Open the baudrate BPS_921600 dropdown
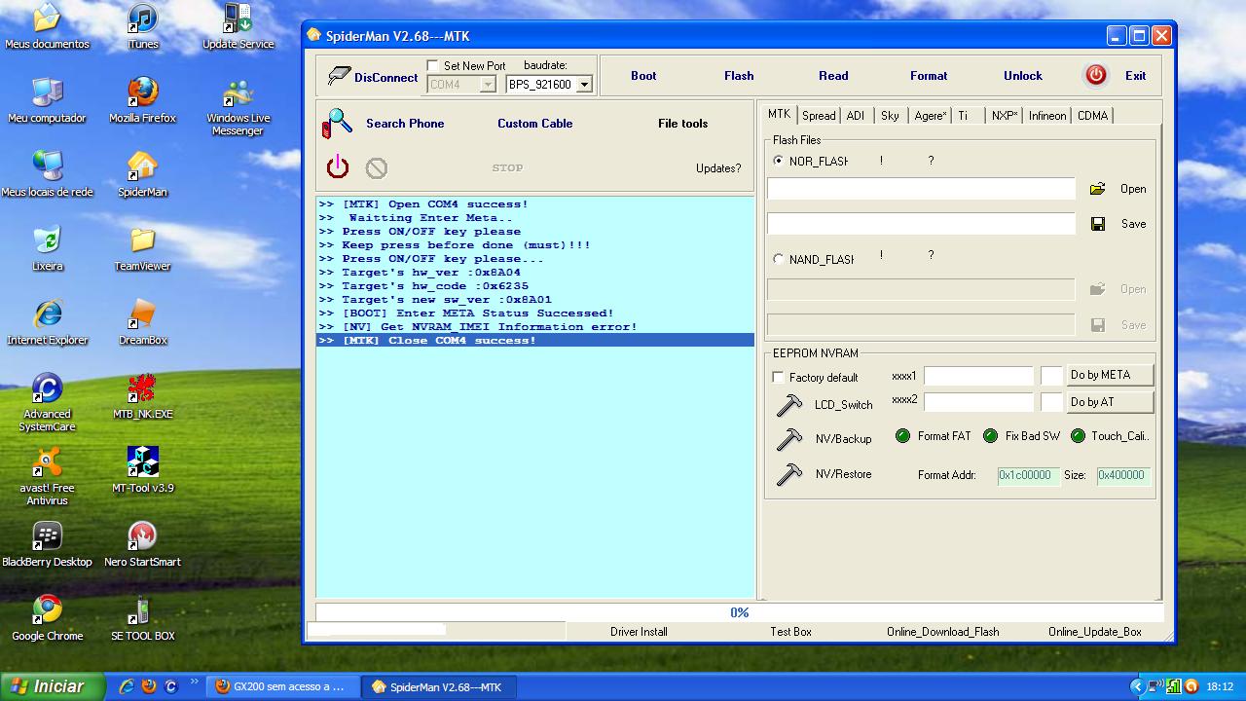The height and width of the screenshot is (701, 1246). (x=584, y=85)
